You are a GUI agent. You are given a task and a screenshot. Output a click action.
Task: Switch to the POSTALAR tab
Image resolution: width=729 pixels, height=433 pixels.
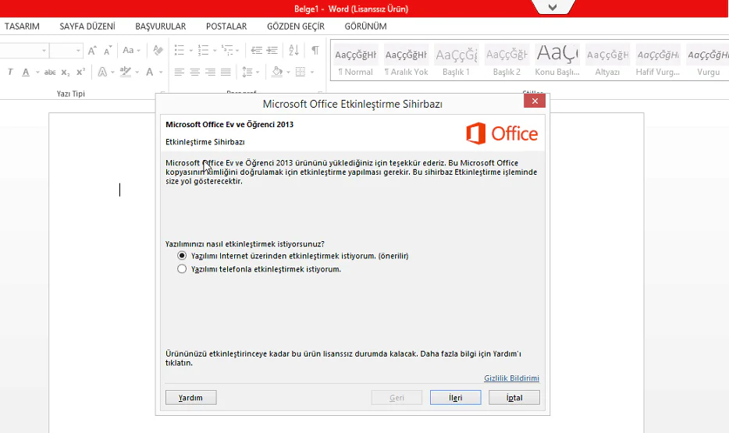226,27
